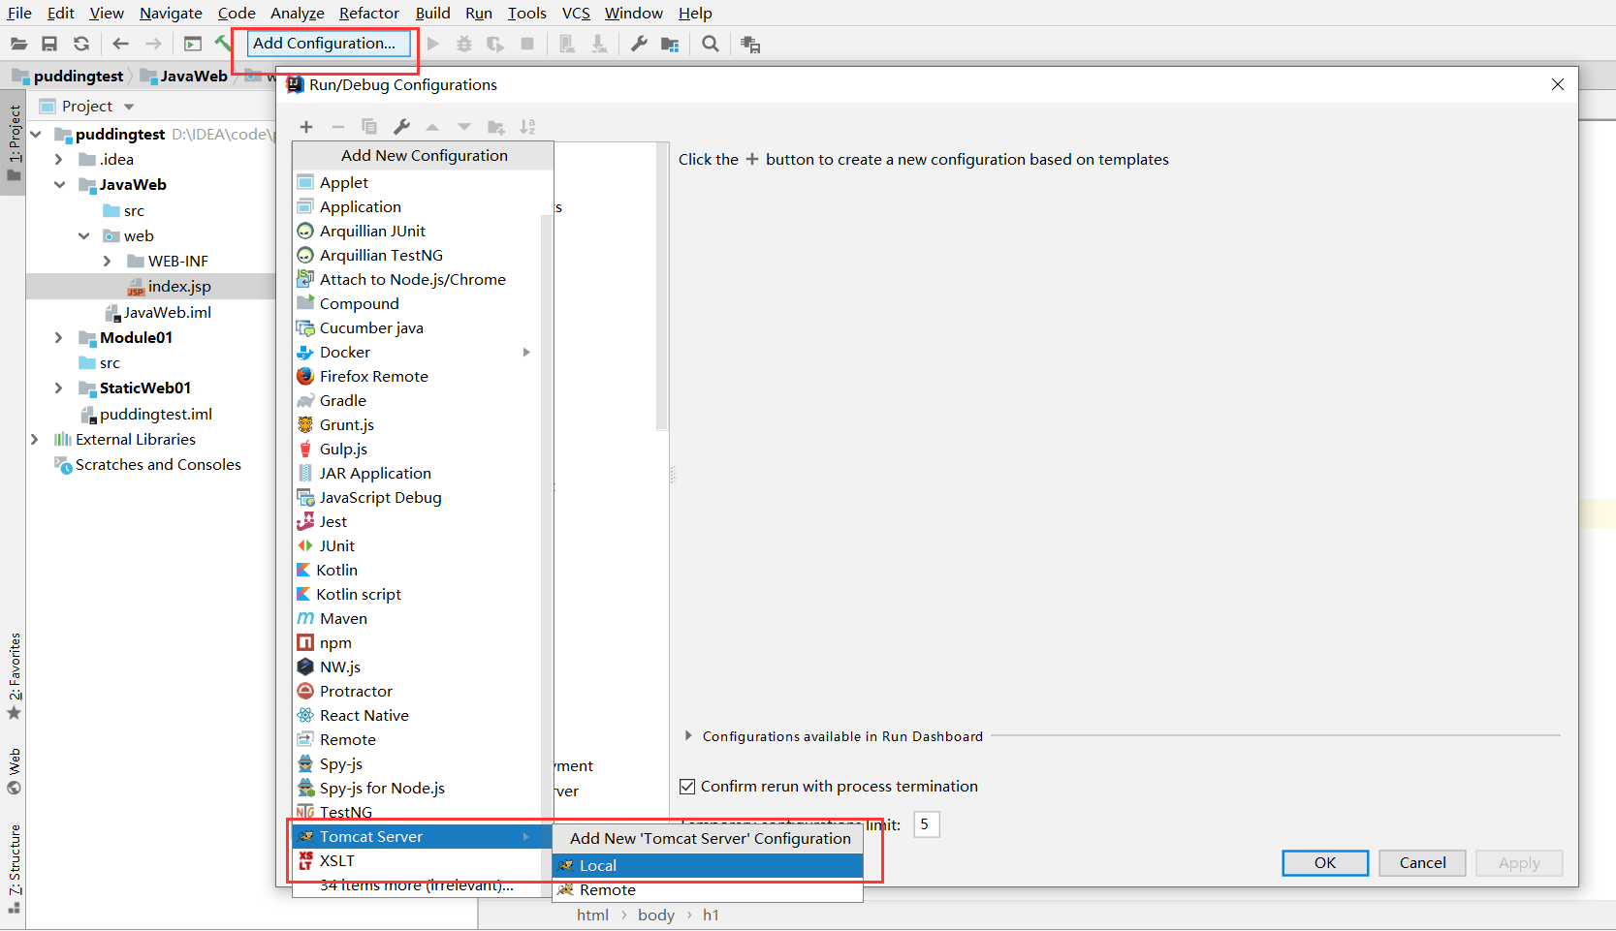Select Docker configuration type
The height and width of the screenshot is (931, 1616).
416,353
